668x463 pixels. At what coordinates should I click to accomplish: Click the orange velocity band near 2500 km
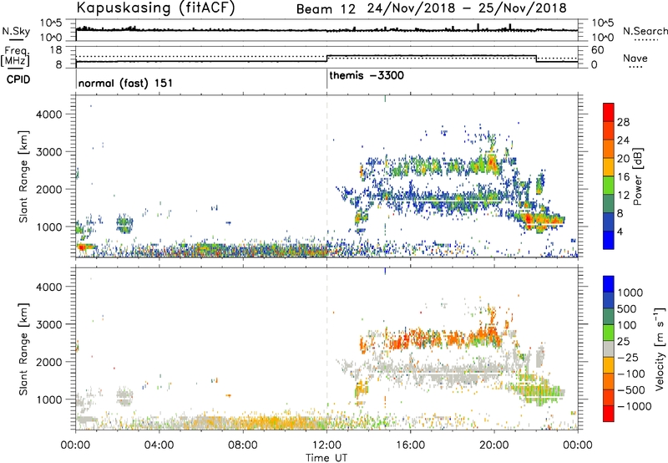click(x=430, y=339)
